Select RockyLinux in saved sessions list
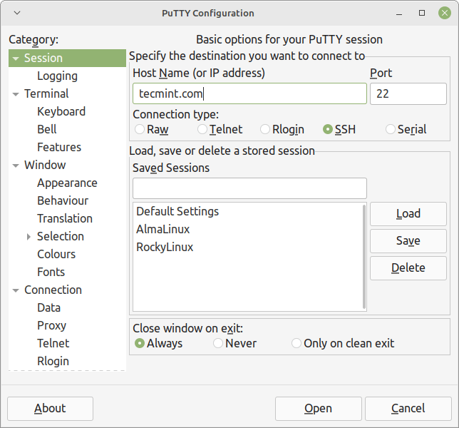 pos(165,247)
